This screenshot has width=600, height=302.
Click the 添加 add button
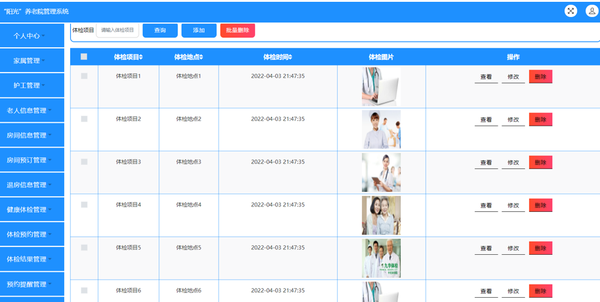click(199, 31)
